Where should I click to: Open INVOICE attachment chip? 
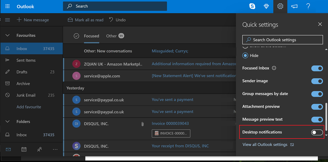(x=171, y=133)
